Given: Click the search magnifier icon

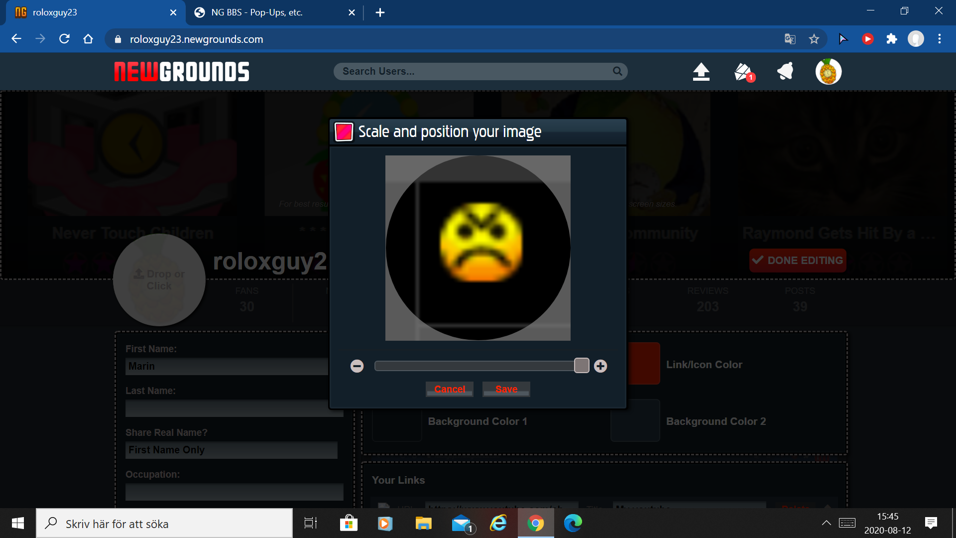Looking at the screenshot, I should pos(617,71).
